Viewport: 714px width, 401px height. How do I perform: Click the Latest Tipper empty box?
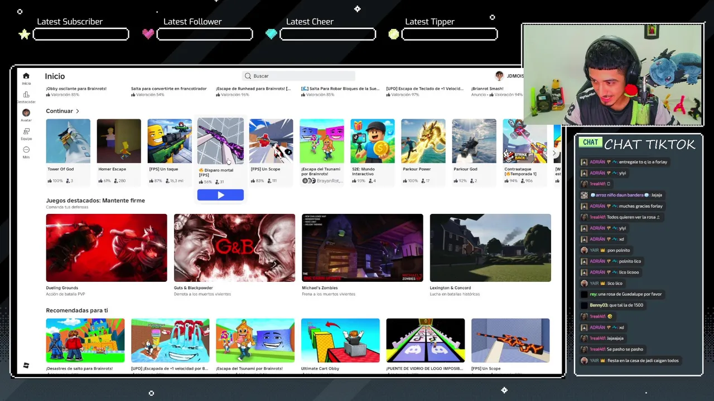click(x=450, y=35)
